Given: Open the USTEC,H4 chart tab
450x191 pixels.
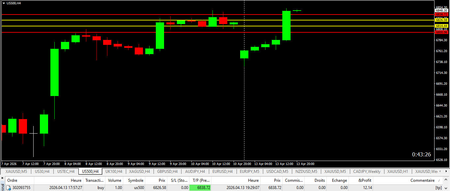Looking at the screenshot, I should [x=66, y=172].
